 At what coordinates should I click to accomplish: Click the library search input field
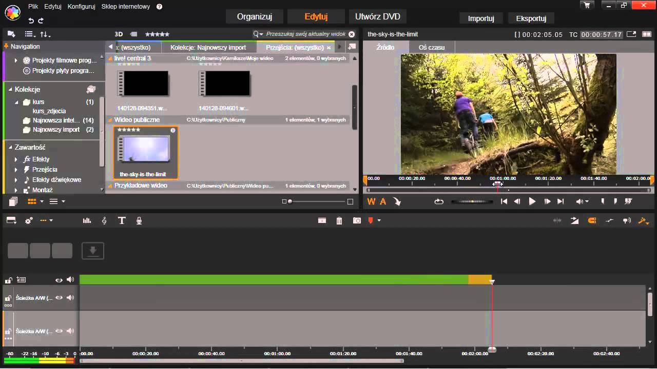[306, 34]
